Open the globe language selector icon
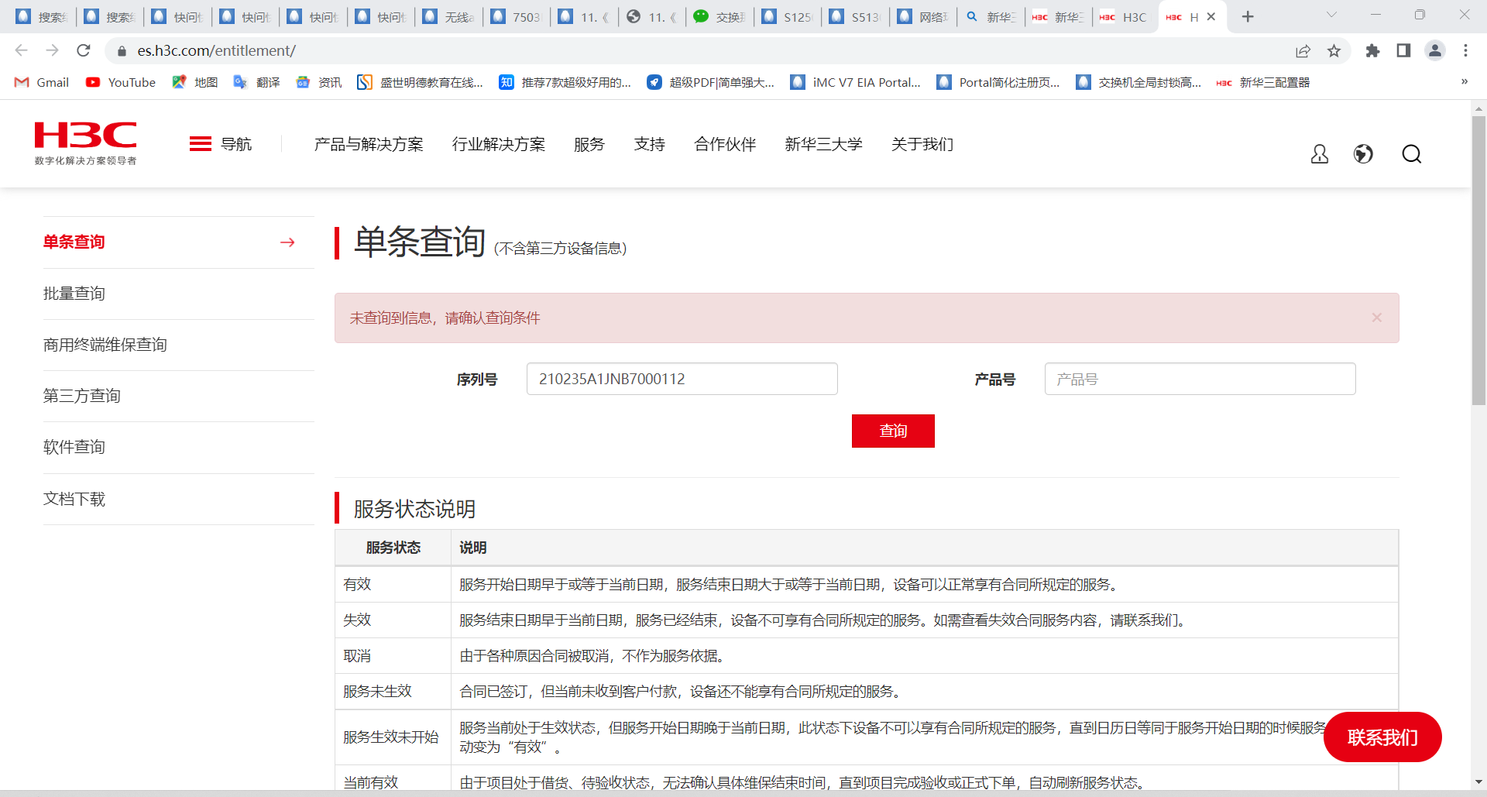This screenshot has width=1487, height=797. coord(1363,154)
